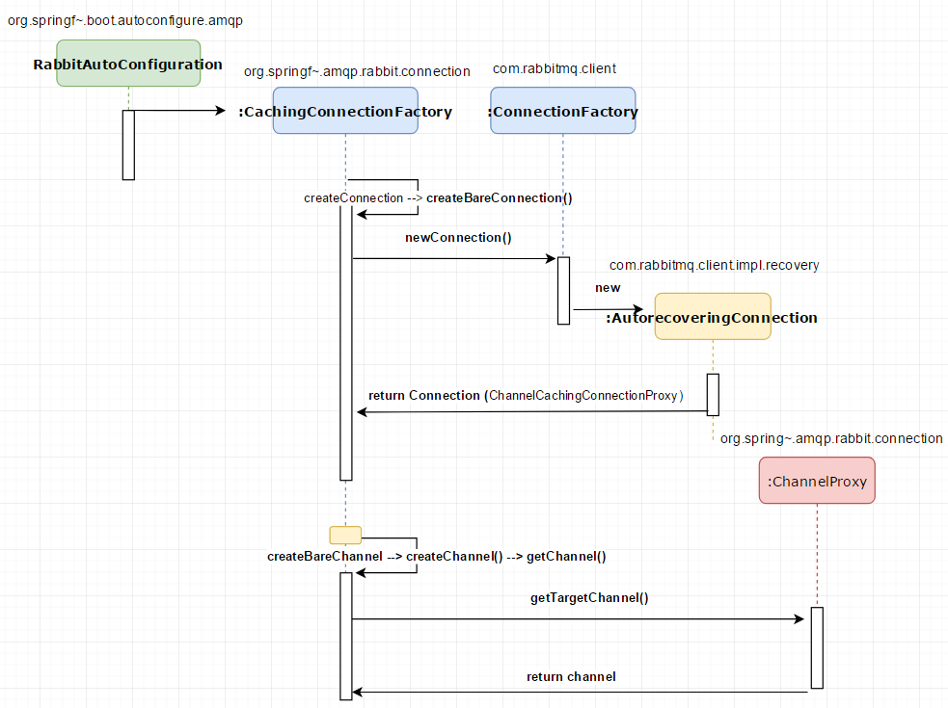Click the small unlabeled yellow rectangle
The image size is (948, 708).
pyautogui.click(x=345, y=536)
